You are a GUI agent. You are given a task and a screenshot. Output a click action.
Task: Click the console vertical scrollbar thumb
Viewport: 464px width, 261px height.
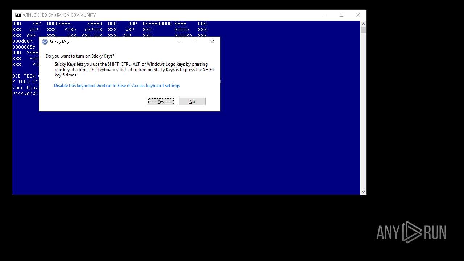[363, 30]
